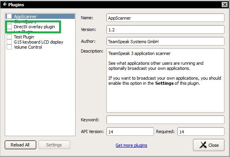Tick the DirectX overlay plugin checkbox

9,27
